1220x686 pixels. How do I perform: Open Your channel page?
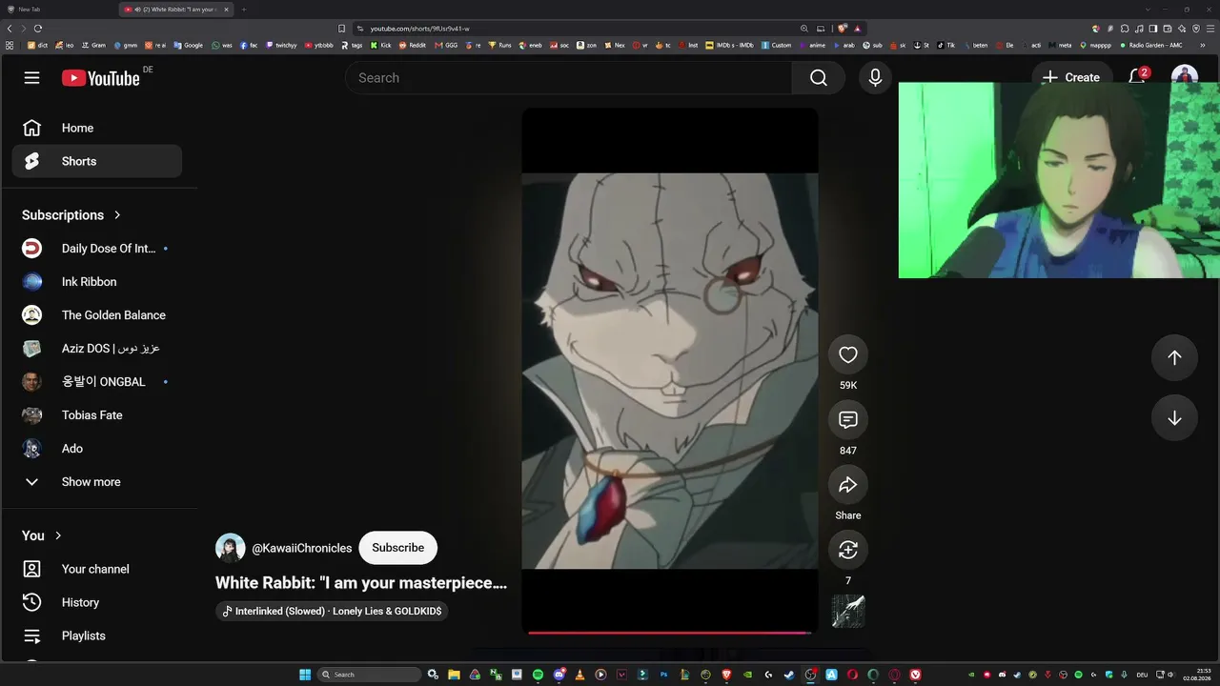[96, 569]
